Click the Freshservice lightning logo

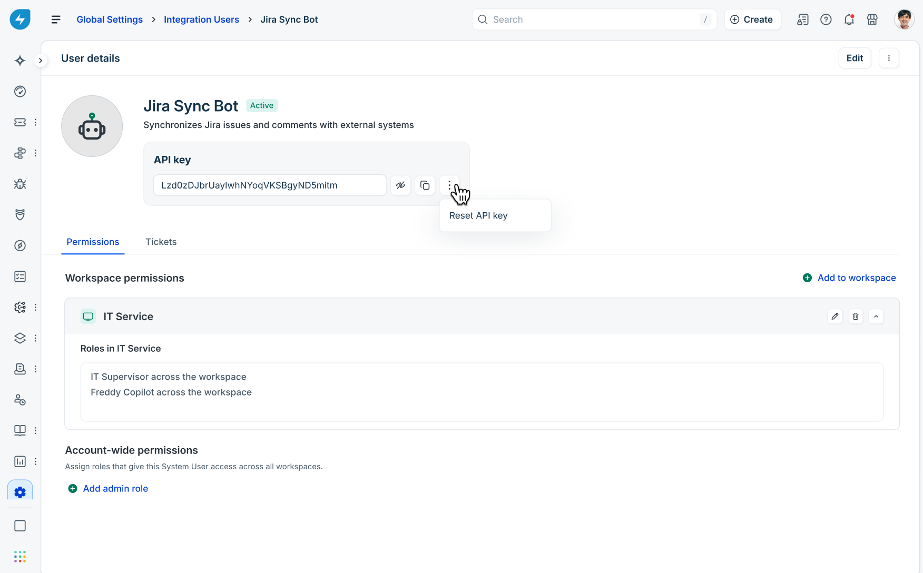20,19
